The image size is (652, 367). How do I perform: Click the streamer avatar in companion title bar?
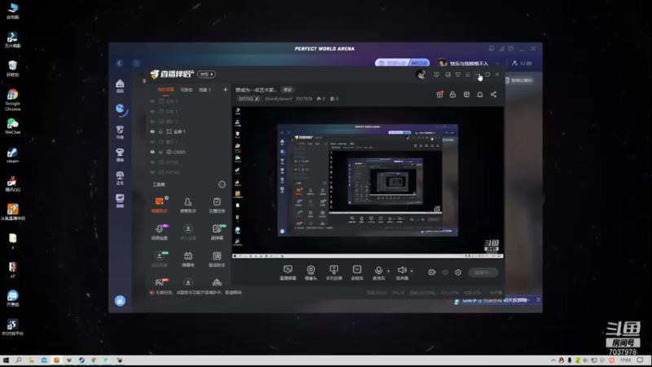point(421,74)
